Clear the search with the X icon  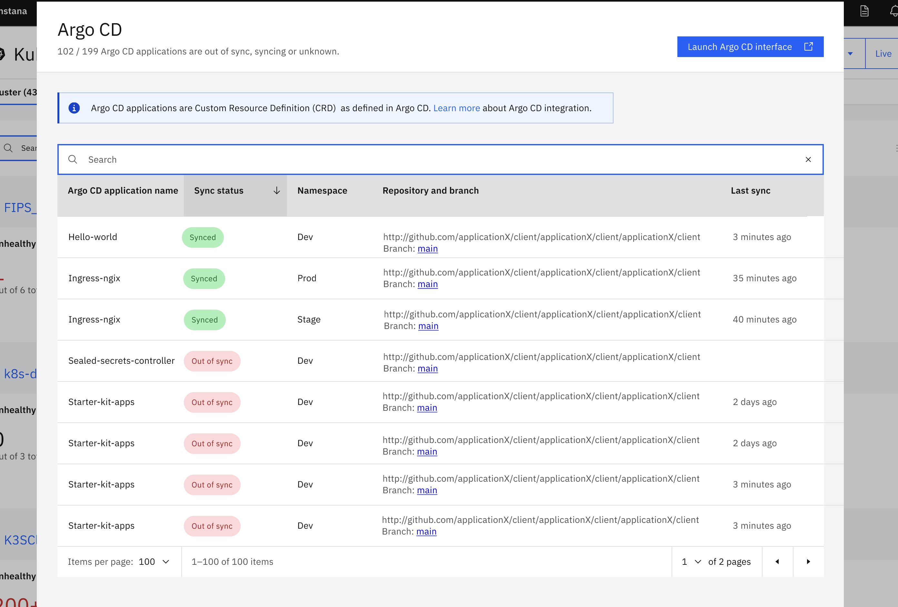pos(808,159)
